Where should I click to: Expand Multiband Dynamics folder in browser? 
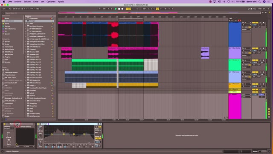(26, 26)
